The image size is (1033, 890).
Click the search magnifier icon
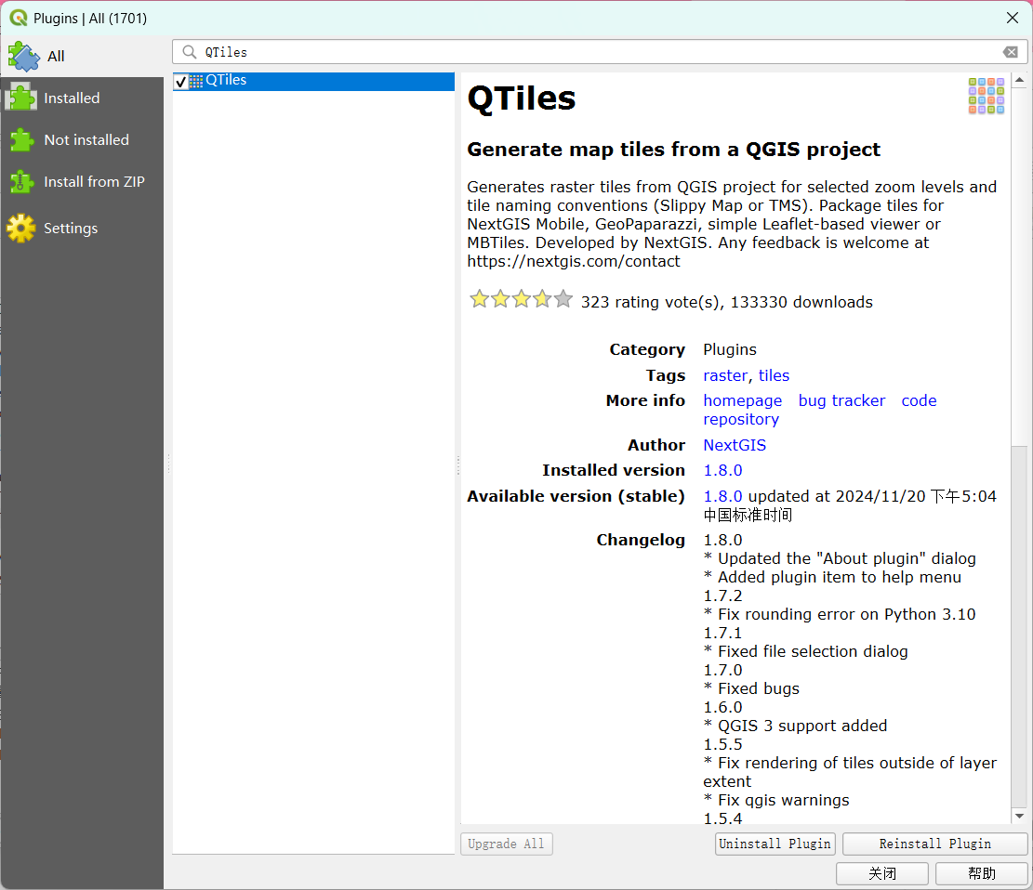pyautogui.click(x=190, y=52)
